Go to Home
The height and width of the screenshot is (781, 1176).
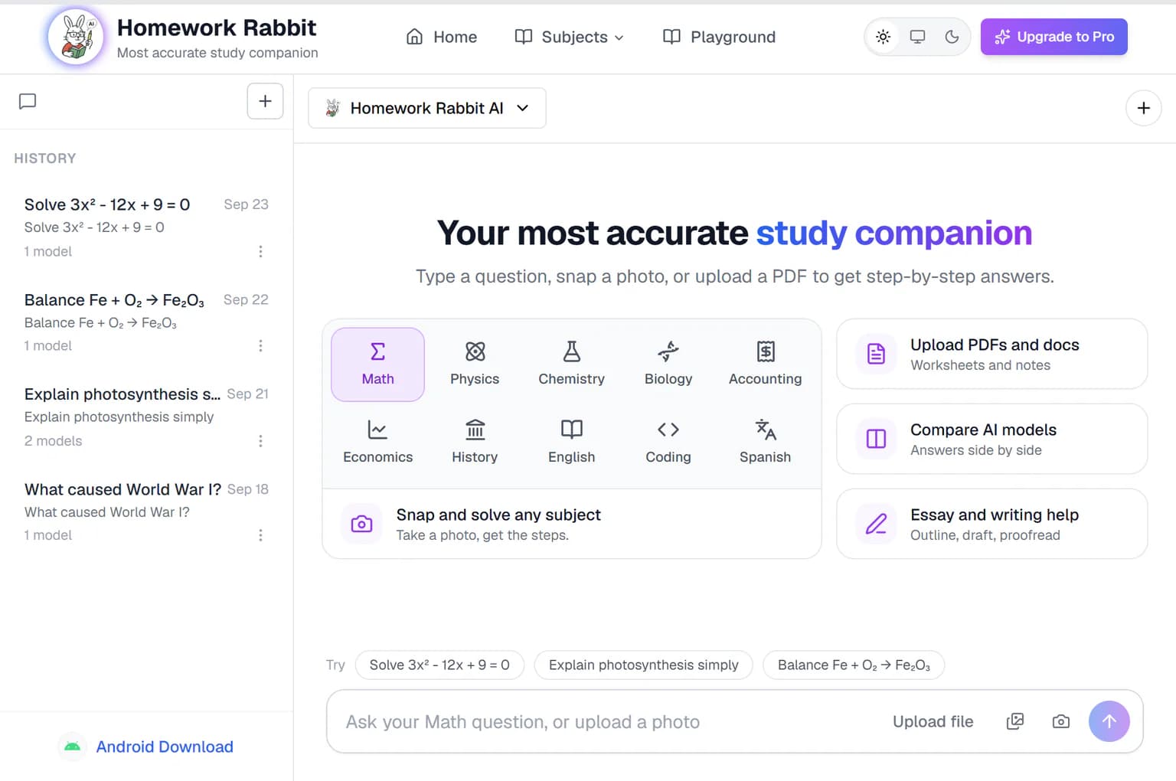441,37
